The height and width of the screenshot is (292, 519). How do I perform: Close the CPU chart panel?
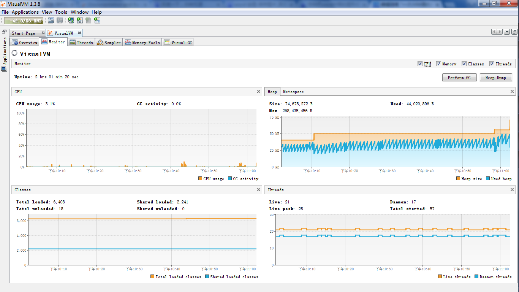tap(259, 92)
